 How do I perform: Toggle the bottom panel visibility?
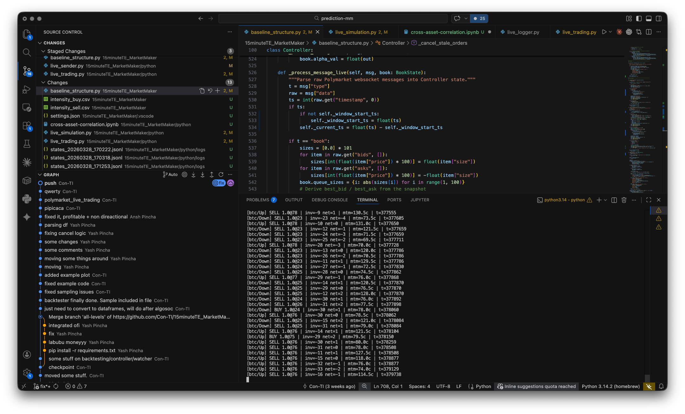(x=649, y=18)
